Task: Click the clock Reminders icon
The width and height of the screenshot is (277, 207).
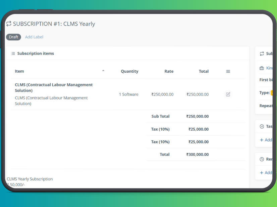Action: (262, 159)
